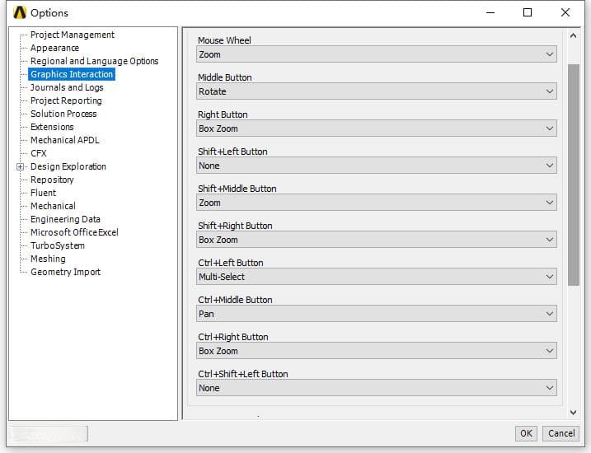Open the Ctrl+Middle Button dropdown showing Pan
The width and height of the screenshot is (591, 453).
(x=376, y=314)
